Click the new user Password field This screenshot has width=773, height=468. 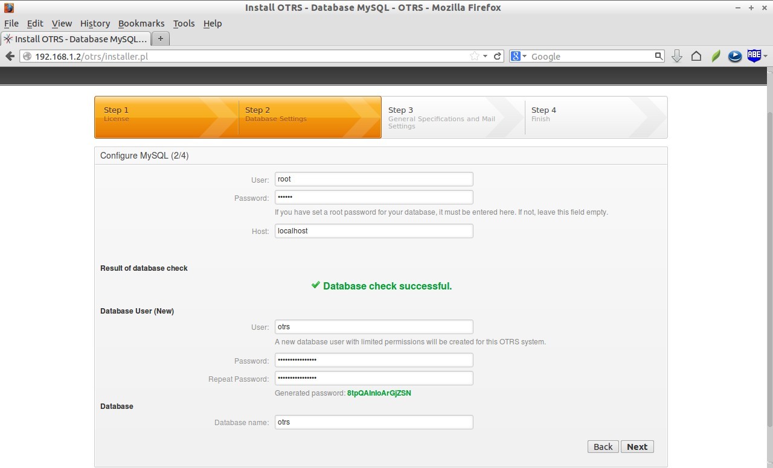pos(374,360)
